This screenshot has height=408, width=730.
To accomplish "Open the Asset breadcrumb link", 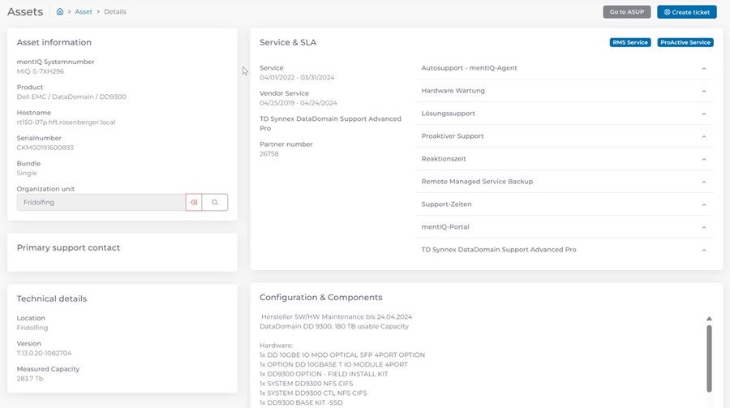I will (x=84, y=12).
